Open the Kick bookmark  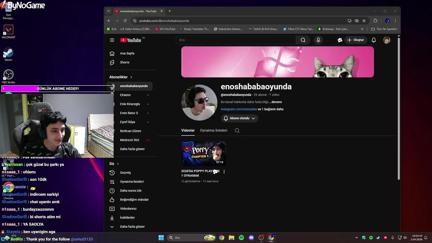point(112,29)
